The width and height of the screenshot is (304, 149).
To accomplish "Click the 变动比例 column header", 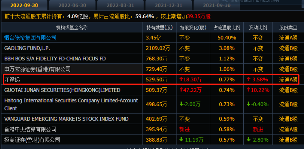I will (x=258, y=28).
